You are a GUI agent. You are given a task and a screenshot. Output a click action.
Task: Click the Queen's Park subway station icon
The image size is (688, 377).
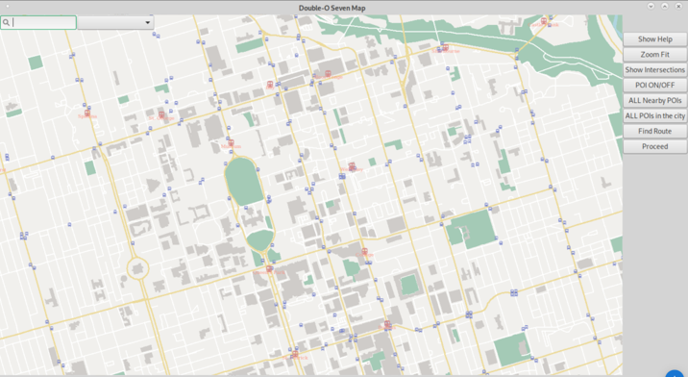269,268
